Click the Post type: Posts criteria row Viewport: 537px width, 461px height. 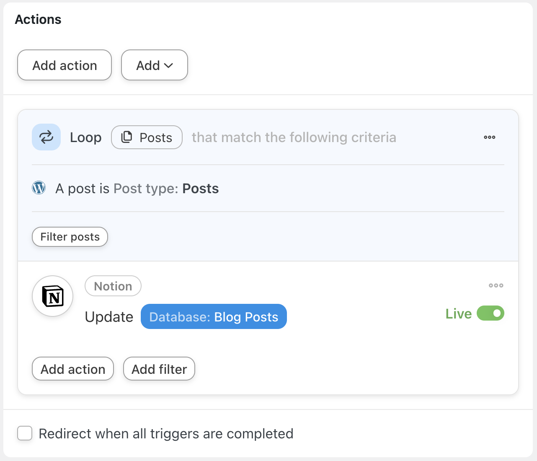coord(137,189)
